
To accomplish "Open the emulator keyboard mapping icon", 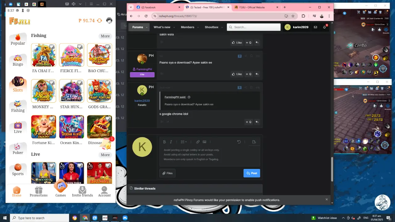I will click(x=67, y=4).
